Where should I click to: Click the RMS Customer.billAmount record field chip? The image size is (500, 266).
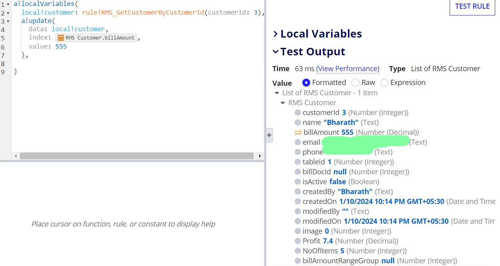point(96,38)
